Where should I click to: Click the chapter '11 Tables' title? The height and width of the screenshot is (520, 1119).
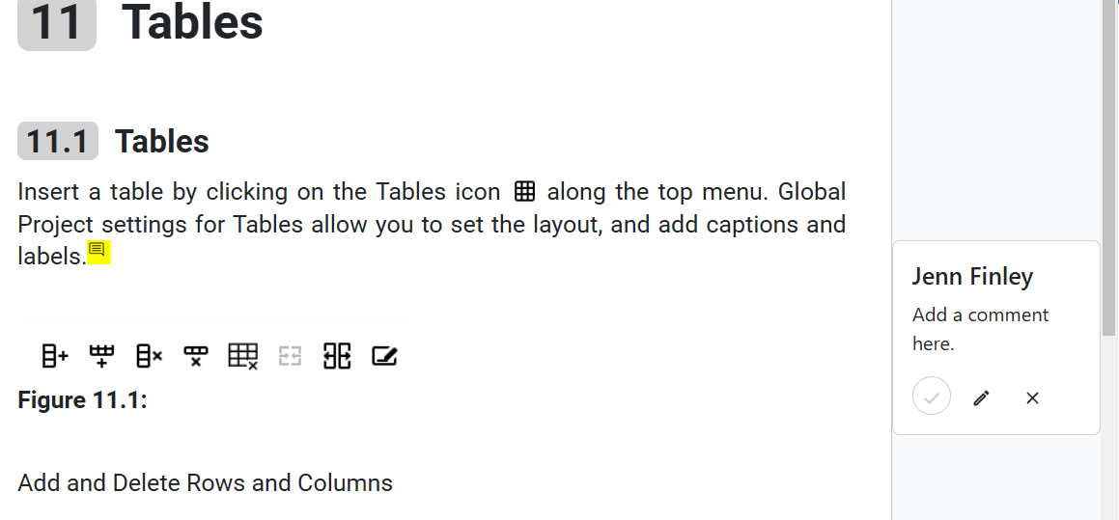[192, 21]
